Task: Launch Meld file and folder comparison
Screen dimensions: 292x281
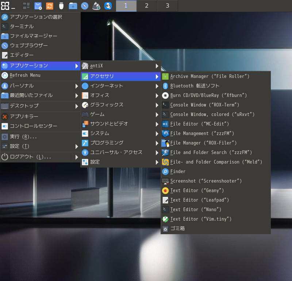Action: [216, 162]
